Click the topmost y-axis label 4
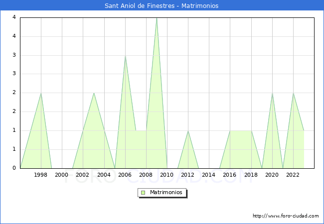324x224 pixels. 14,17
